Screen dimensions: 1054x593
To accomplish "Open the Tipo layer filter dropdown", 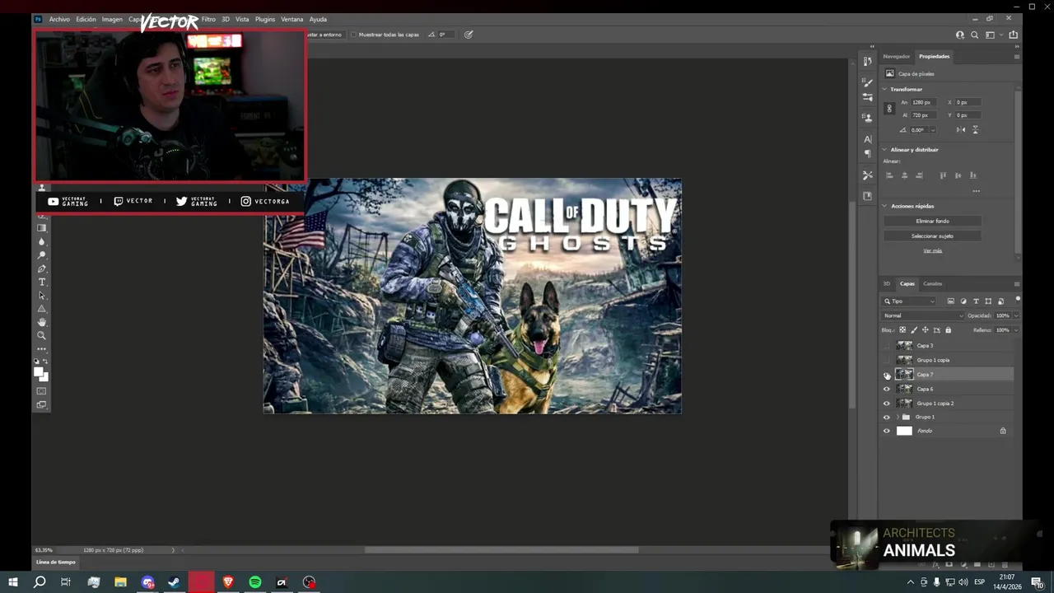I will (x=908, y=301).
